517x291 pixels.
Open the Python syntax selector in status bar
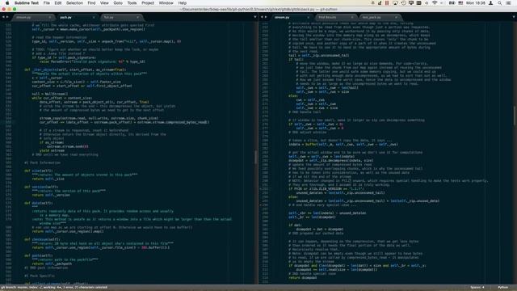pos(502,288)
